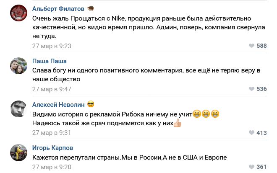Image resolution: width=277 pixels, height=173 pixels.
Task: Click the '27 мар в 9:47' timestamp
Action: pos(52,89)
